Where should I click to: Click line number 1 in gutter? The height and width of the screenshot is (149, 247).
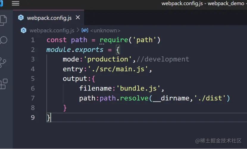[33, 40]
